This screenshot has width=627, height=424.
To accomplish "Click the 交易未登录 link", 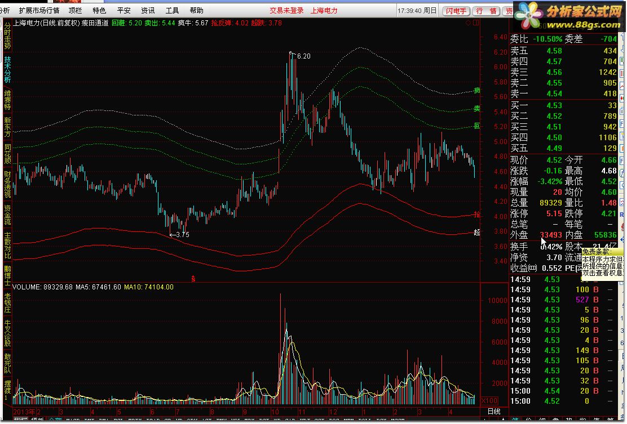I will (x=286, y=10).
